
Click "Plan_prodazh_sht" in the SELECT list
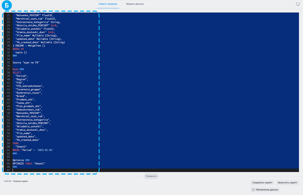(x=29, y=106)
